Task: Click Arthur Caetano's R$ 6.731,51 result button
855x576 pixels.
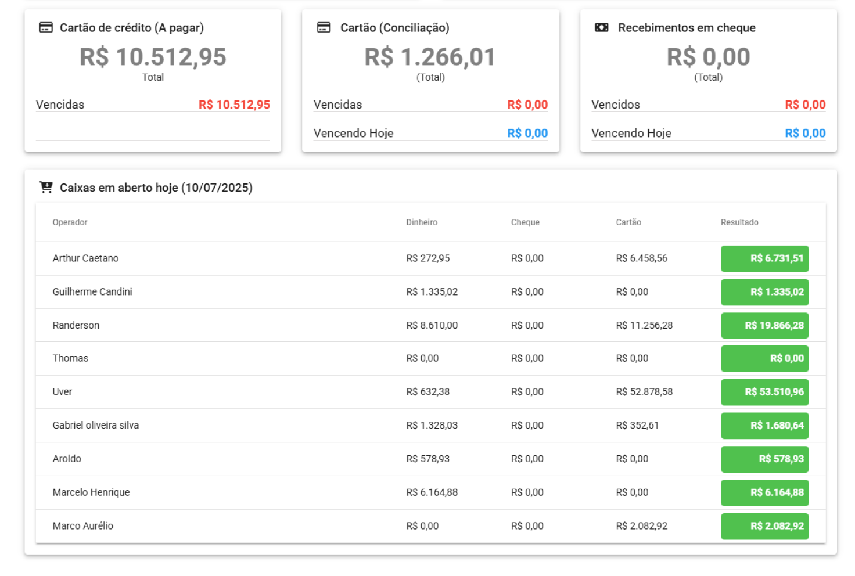Action: click(764, 258)
